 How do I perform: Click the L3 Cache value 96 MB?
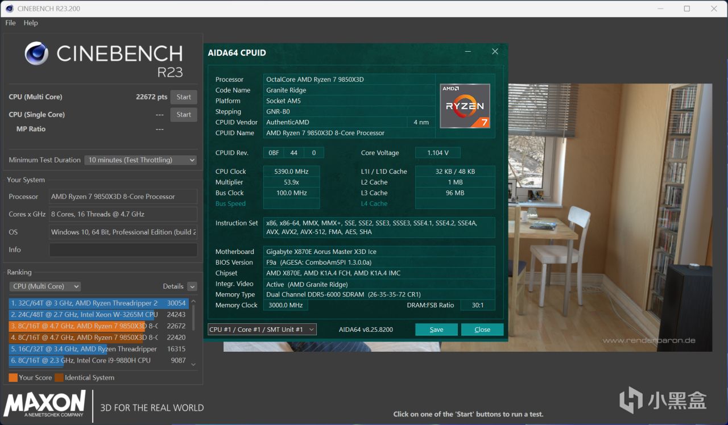click(455, 193)
